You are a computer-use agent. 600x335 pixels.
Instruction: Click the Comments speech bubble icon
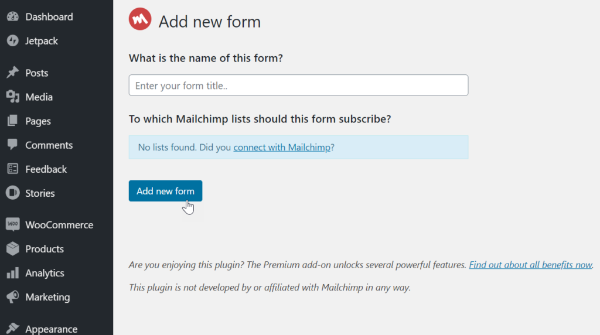(x=12, y=145)
